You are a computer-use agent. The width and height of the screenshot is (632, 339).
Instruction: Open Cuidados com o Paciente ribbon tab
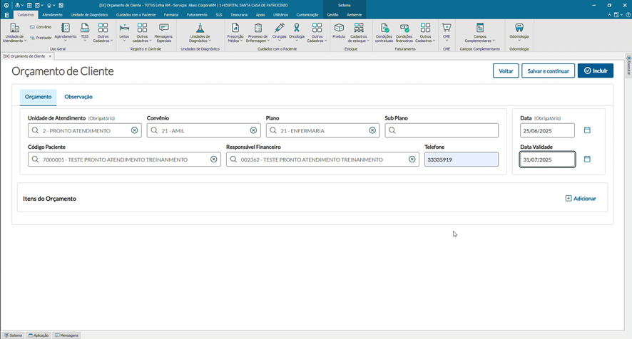[136, 15]
